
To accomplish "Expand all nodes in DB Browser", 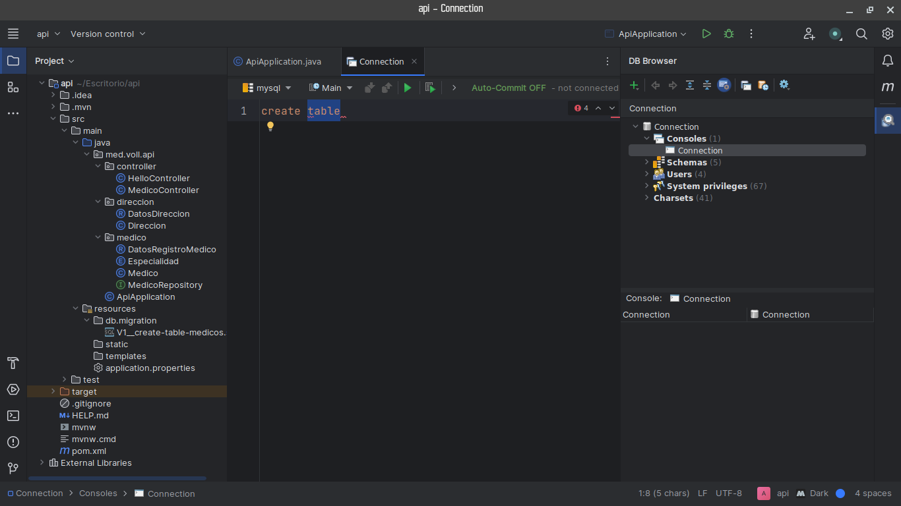I will coord(690,85).
